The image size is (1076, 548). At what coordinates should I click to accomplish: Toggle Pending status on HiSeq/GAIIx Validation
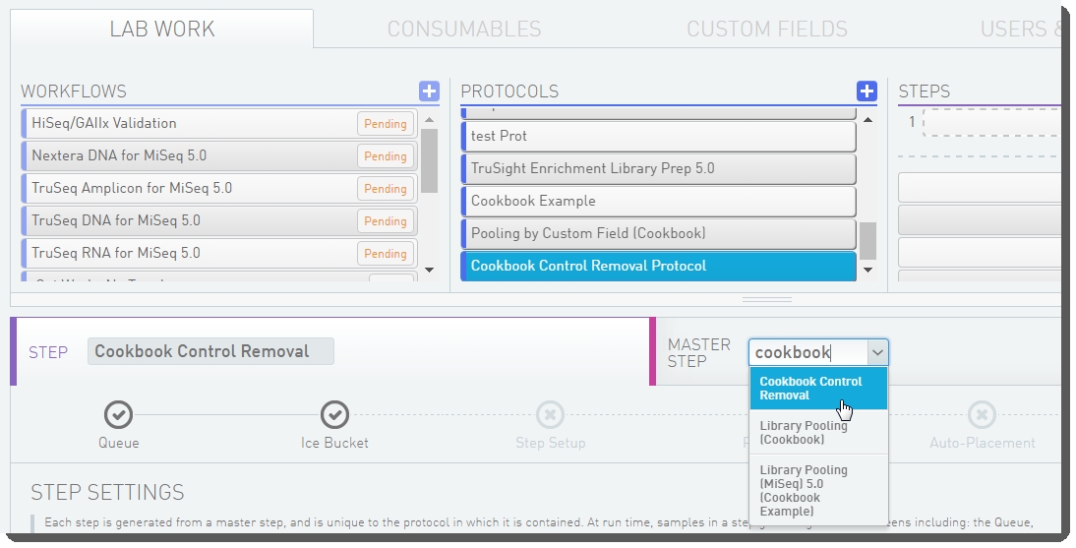click(385, 124)
